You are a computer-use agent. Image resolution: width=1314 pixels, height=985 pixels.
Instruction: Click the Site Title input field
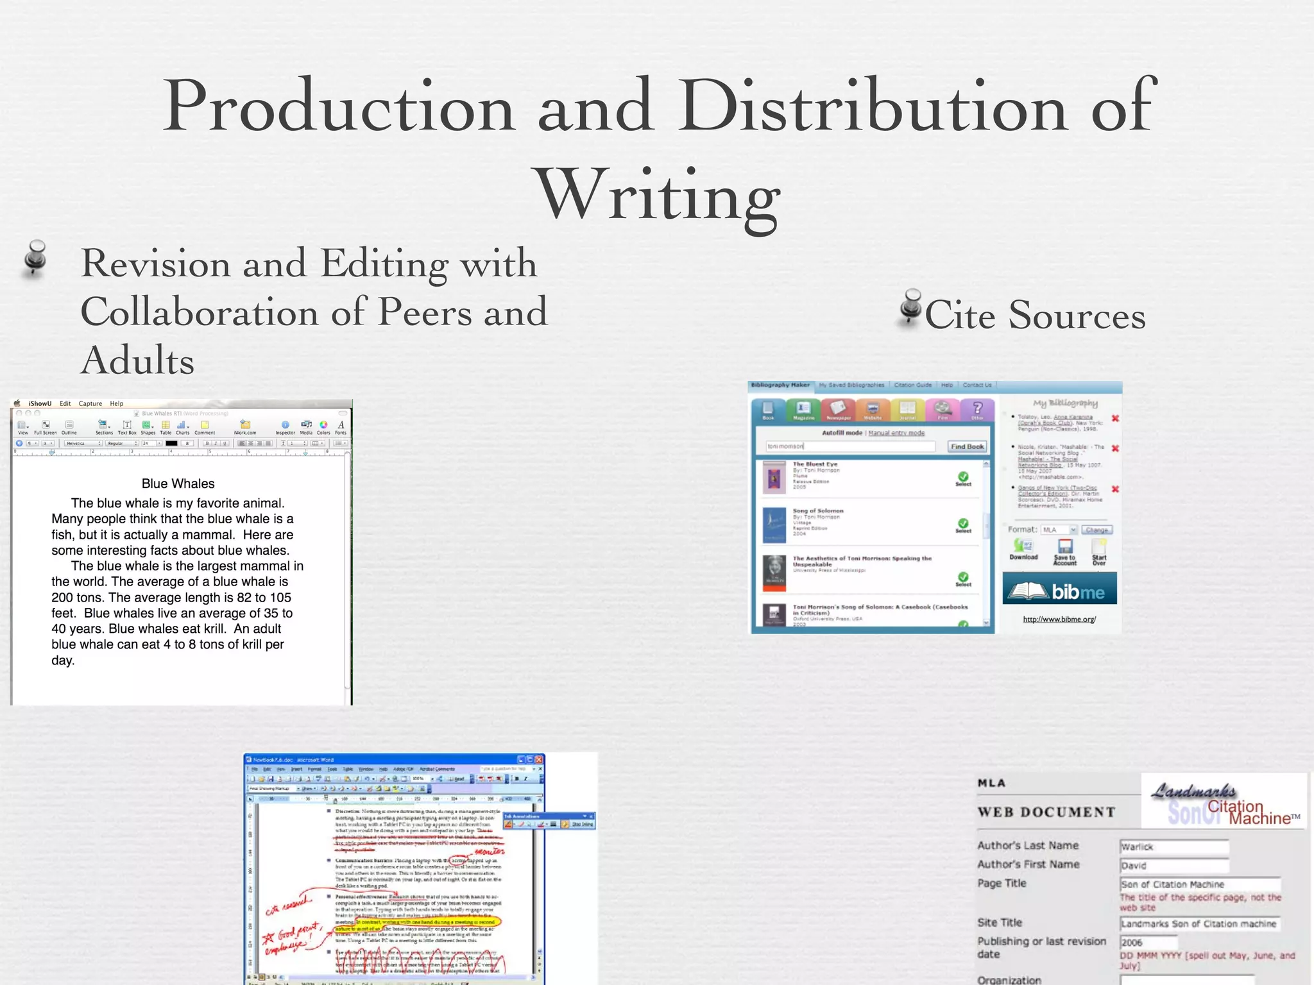pyautogui.click(x=1200, y=923)
